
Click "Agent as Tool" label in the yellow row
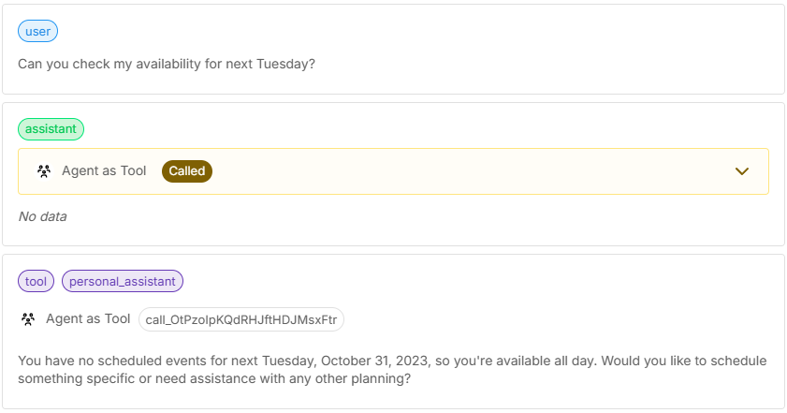[104, 171]
